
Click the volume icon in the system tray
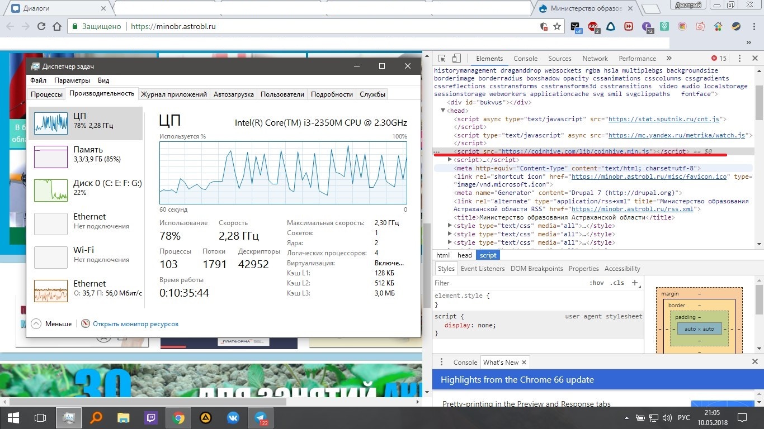coord(667,417)
